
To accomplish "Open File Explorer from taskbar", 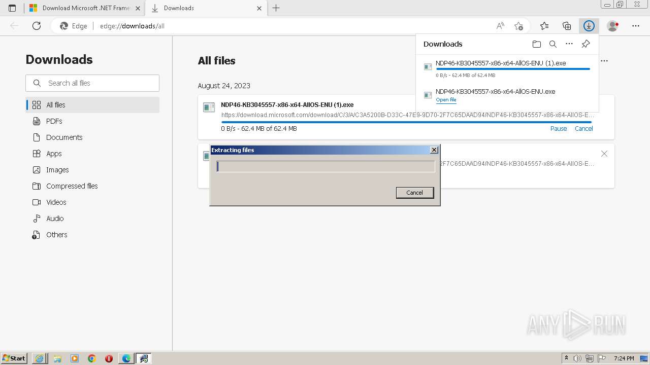I will 57,358.
